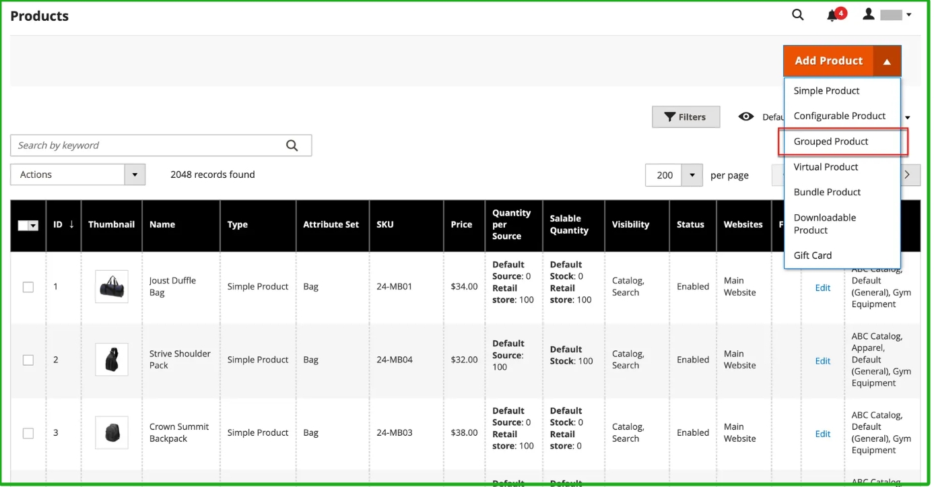Open the Actions dropdown
Image resolution: width=934 pixels, height=487 pixels.
click(x=78, y=174)
